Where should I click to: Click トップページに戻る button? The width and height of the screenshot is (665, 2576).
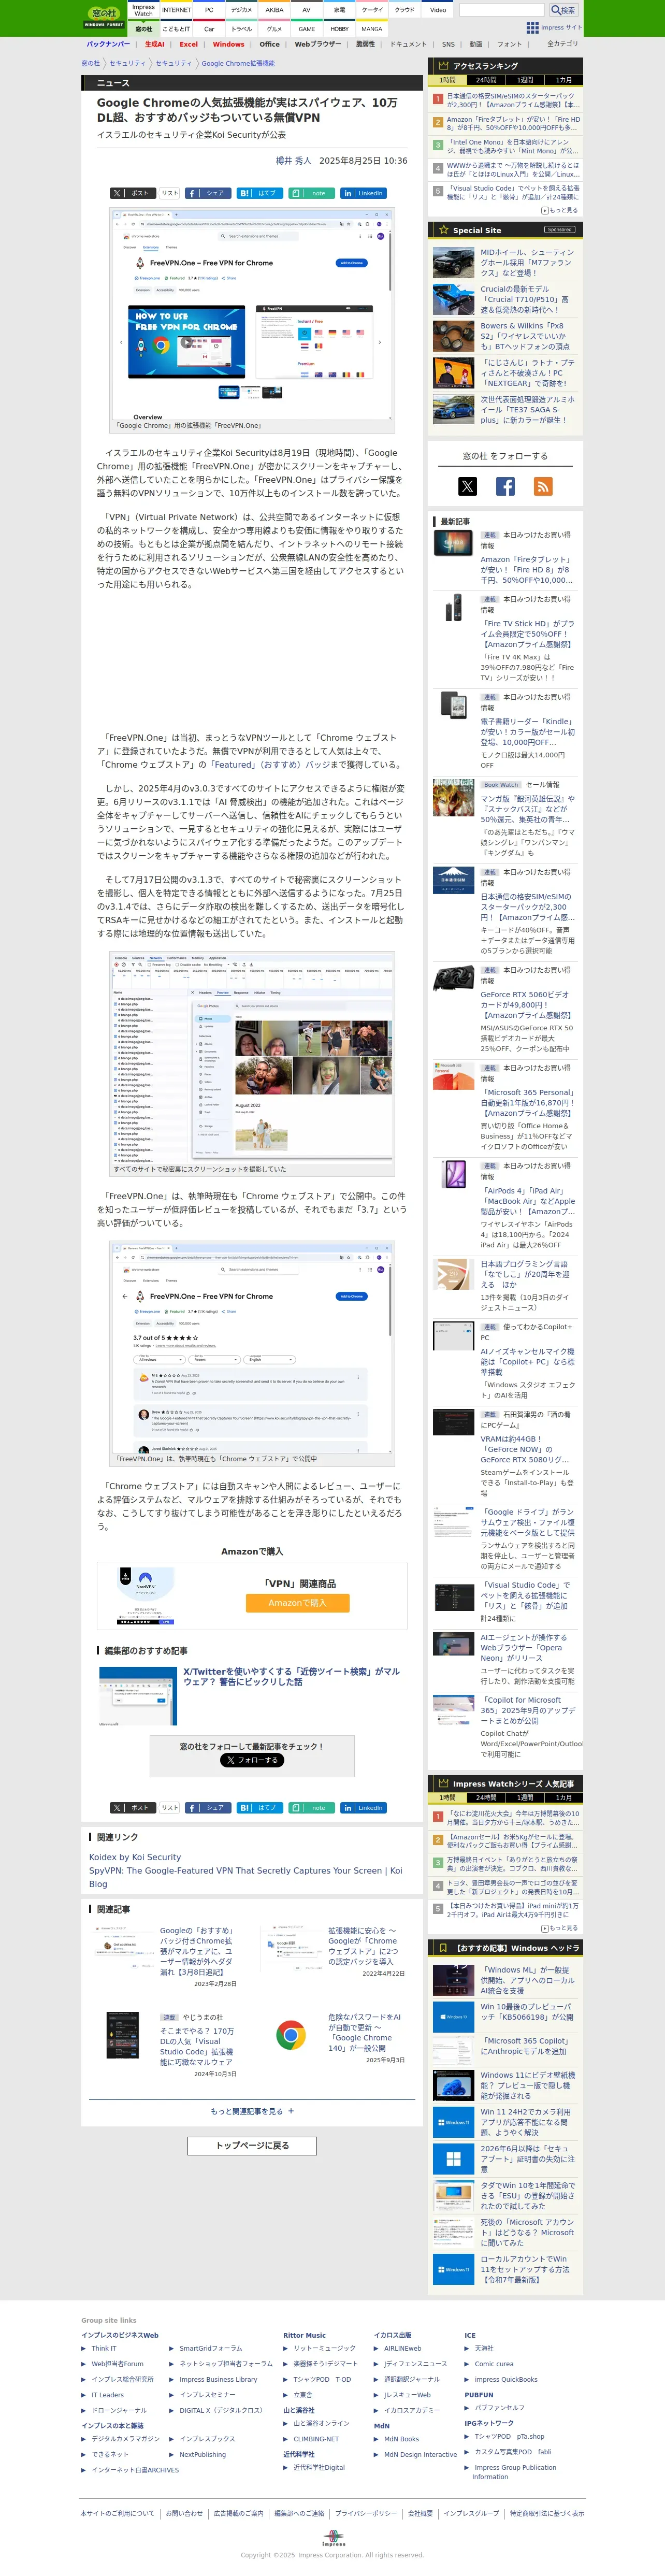tap(252, 2145)
